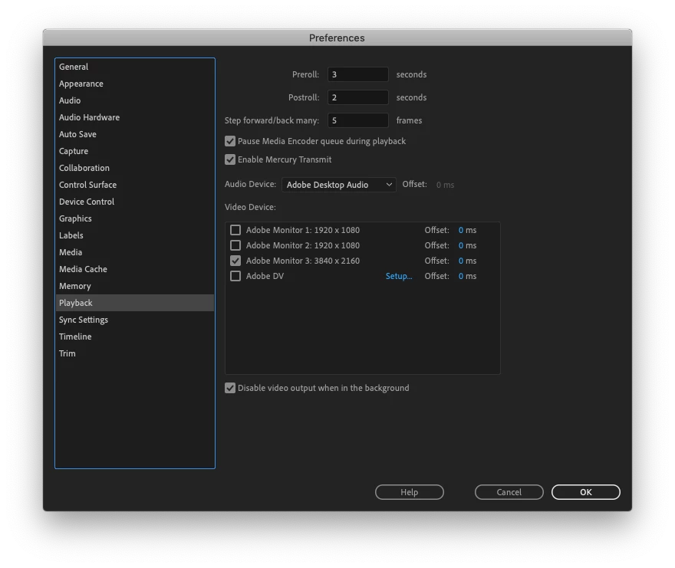Cancel the Preferences dialog
Viewport: 675px width, 568px height.
point(509,492)
